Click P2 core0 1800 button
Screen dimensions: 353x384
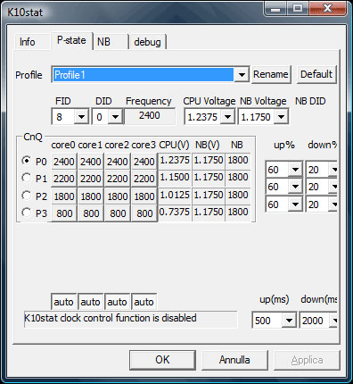(64, 196)
